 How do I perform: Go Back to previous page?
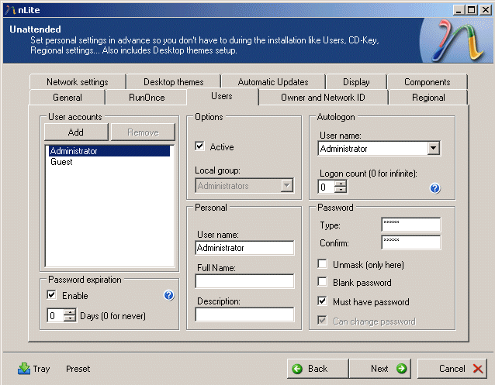(317, 368)
